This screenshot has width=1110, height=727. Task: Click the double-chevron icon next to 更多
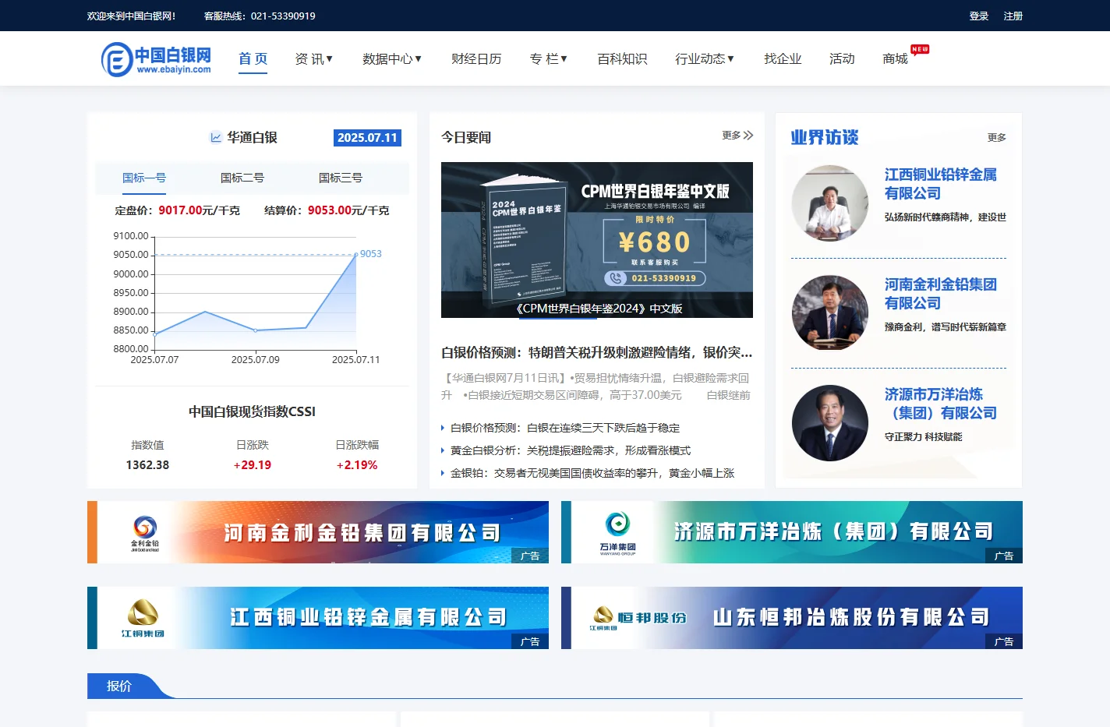(748, 136)
